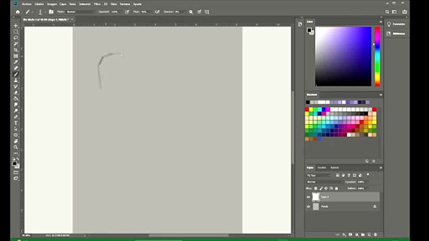
Task: Switch to the Capas tab
Action: pyautogui.click(x=310, y=168)
